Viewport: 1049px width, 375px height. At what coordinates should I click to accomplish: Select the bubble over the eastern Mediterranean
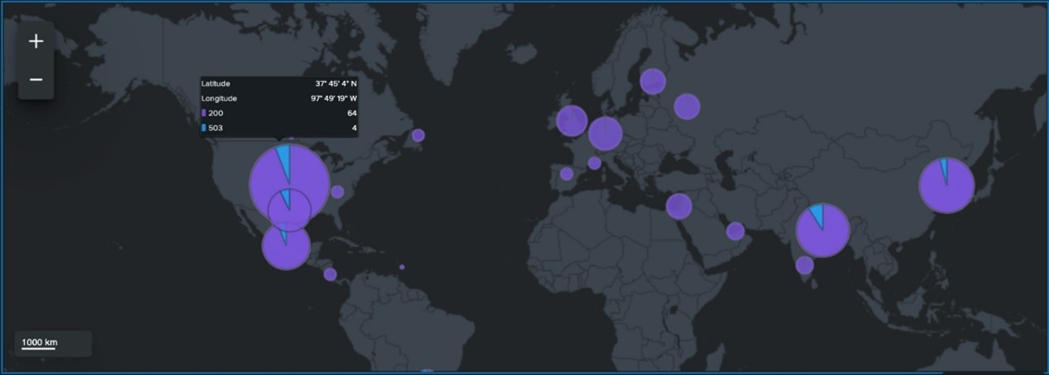point(679,206)
